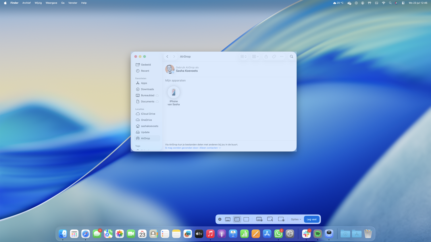The height and width of the screenshot is (242, 431).
Task: Click the Siri icon in menu bar
Action: coord(396,3)
